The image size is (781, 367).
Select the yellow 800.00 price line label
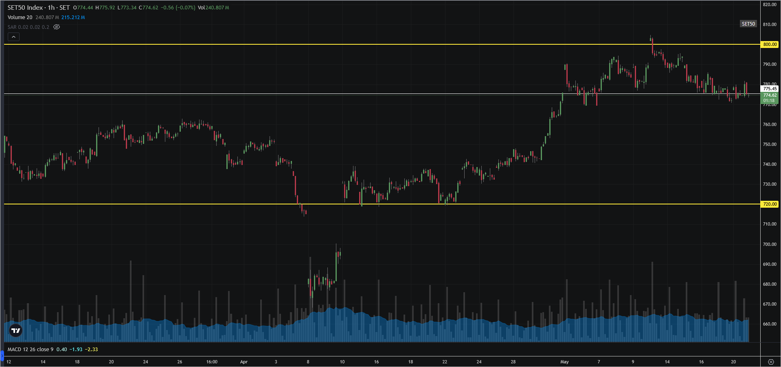coord(770,44)
